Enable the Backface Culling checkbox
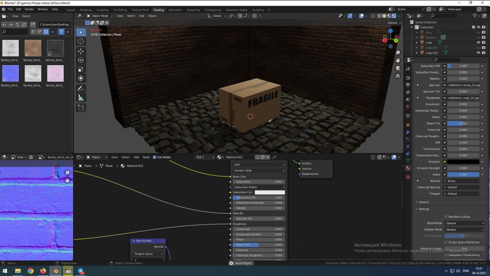This screenshot has width=490, height=276. (446, 217)
